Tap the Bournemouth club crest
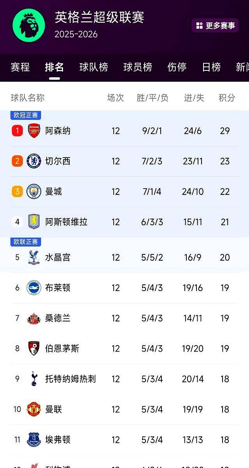Viewport: 249px width, 468px height. click(x=34, y=349)
